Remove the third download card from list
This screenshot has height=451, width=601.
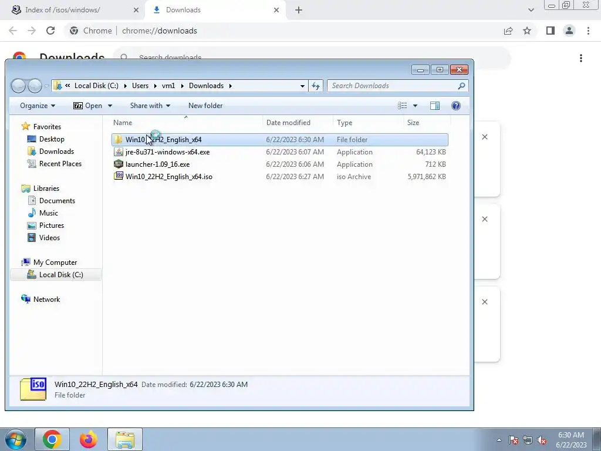pyautogui.click(x=484, y=302)
